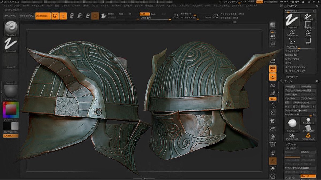Choose the Dots stroke type
The height and width of the screenshot is (180, 321).
[x=292, y=41]
